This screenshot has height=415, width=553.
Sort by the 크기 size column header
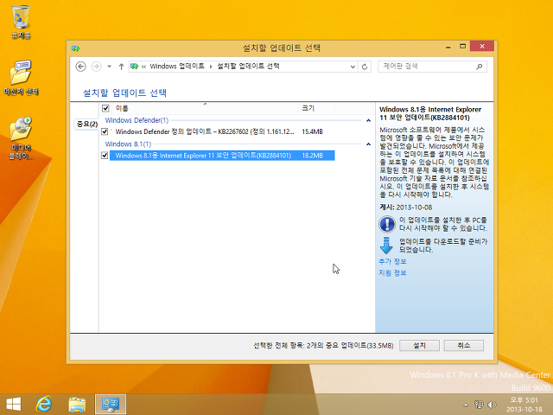click(316, 108)
